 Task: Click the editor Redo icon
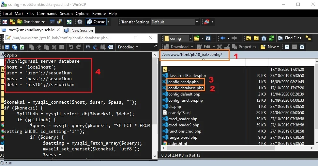pyautogui.click(x=79, y=47)
